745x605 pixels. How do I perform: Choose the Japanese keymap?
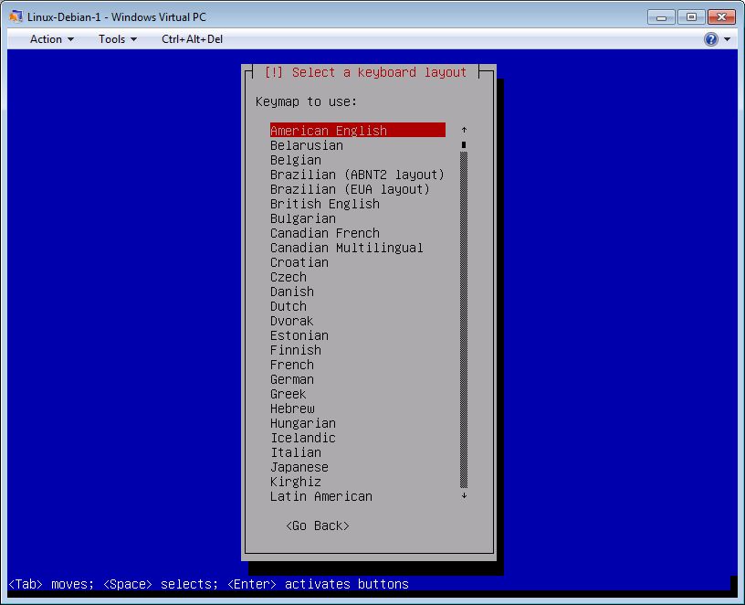click(299, 467)
